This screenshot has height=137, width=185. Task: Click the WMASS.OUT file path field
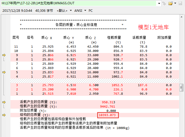[80, 3]
